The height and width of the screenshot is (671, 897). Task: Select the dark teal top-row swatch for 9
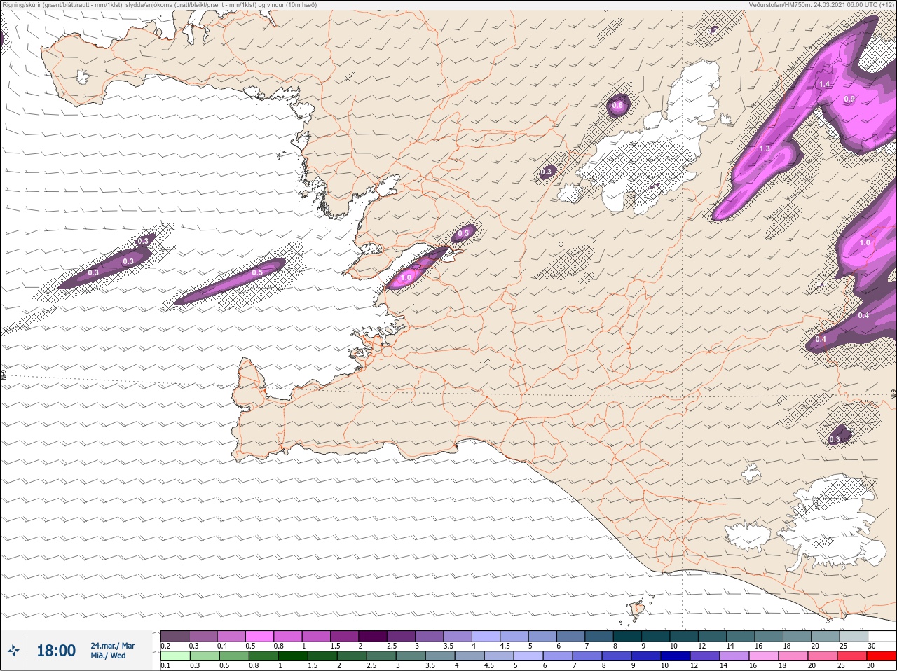[656, 636]
